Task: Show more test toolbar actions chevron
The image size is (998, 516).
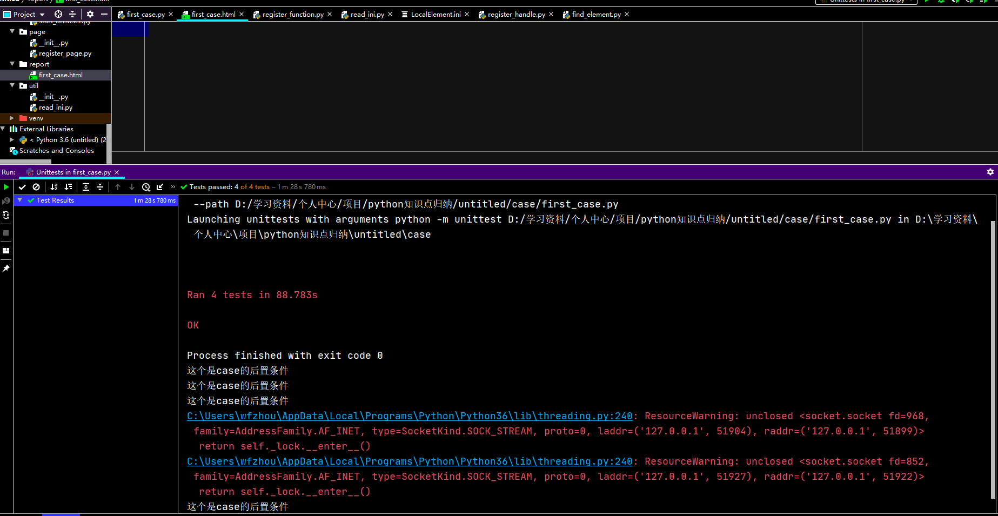Action: (173, 187)
